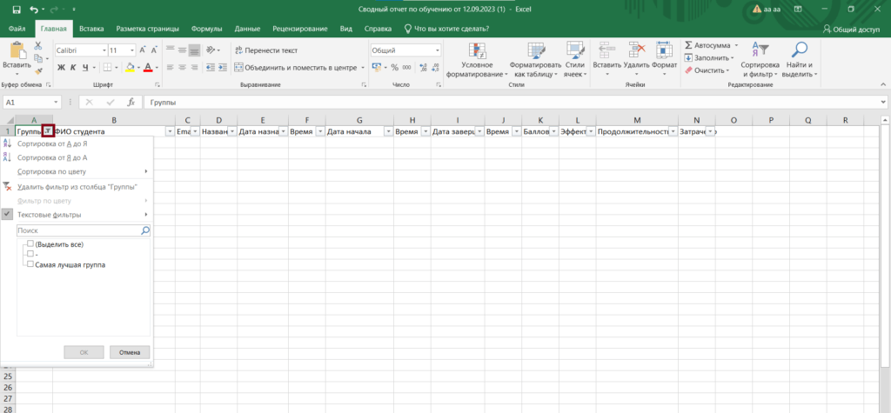Align text to middle of cell

click(x=183, y=50)
